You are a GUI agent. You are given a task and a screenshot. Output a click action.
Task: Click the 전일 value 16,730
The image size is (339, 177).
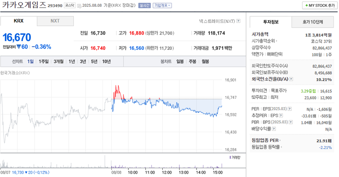(98, 33)
